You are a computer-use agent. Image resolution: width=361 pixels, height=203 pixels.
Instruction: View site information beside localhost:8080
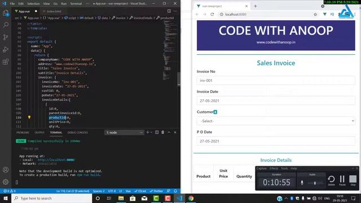[x=221, y=14]
